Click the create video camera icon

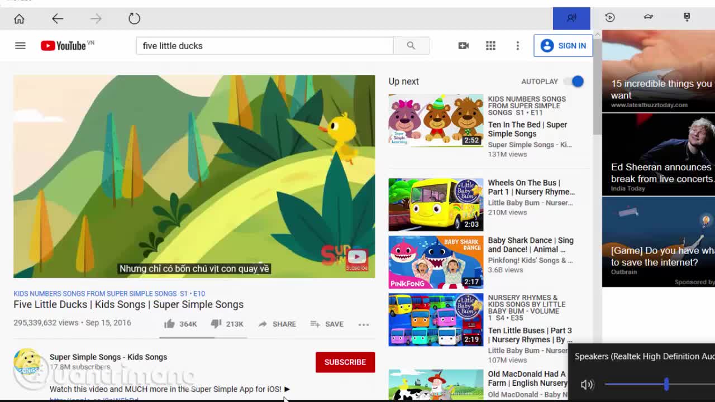pyautogui.click(x=464, y=46)
